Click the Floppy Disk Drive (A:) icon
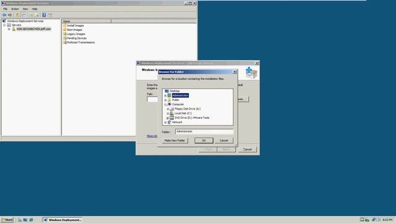The image size is (396, 223). (x=172, y=109)
